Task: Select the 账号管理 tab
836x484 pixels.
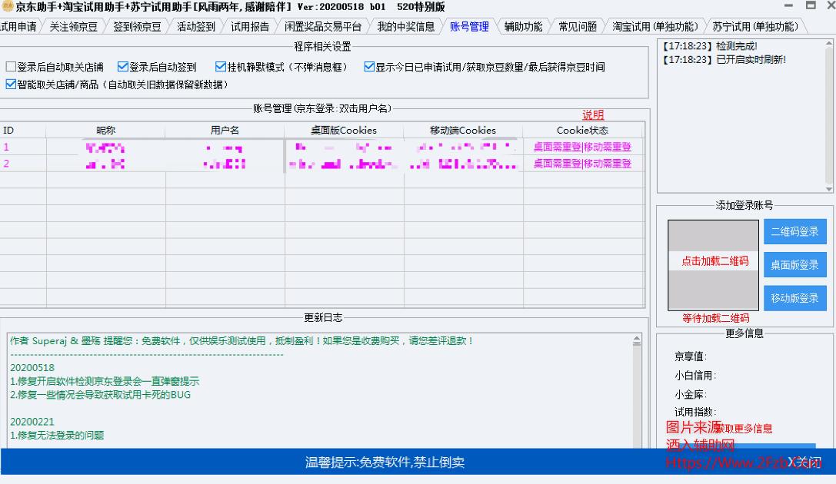Action: tap(469, 27)
